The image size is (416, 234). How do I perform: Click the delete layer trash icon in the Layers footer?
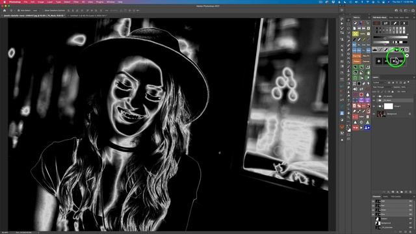tap(410, 192)
